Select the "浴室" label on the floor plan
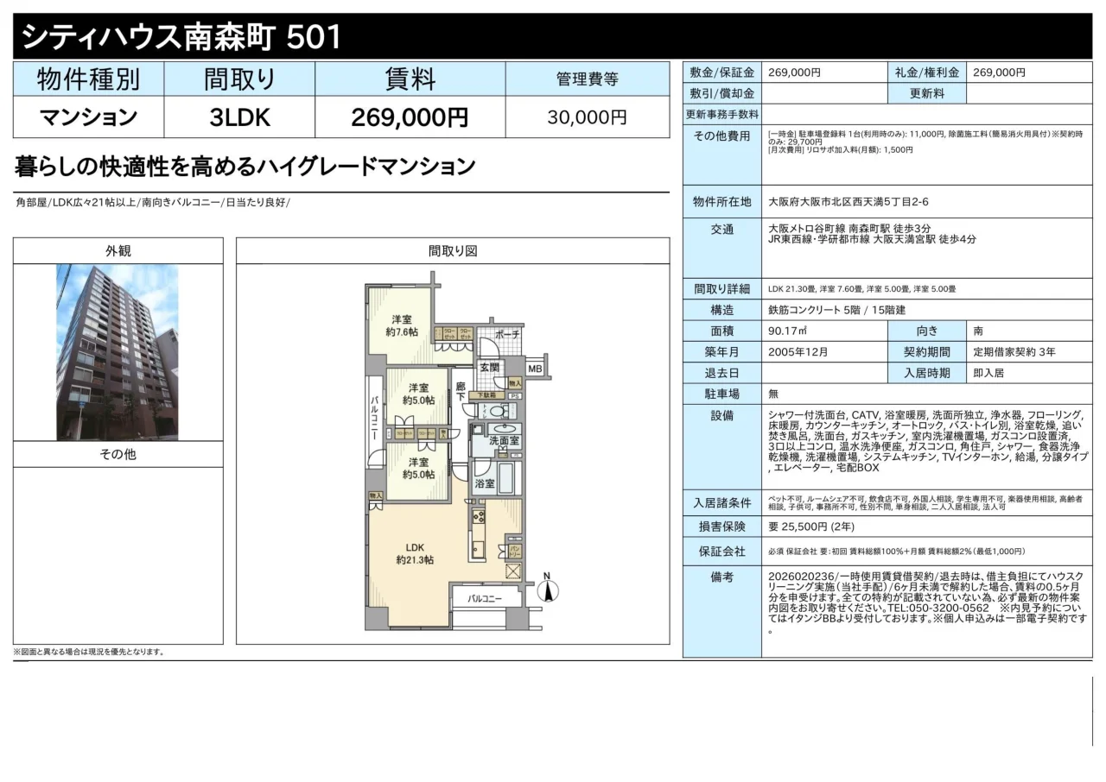This screenshot has height=782, width=1106. [x=486, y=484]
